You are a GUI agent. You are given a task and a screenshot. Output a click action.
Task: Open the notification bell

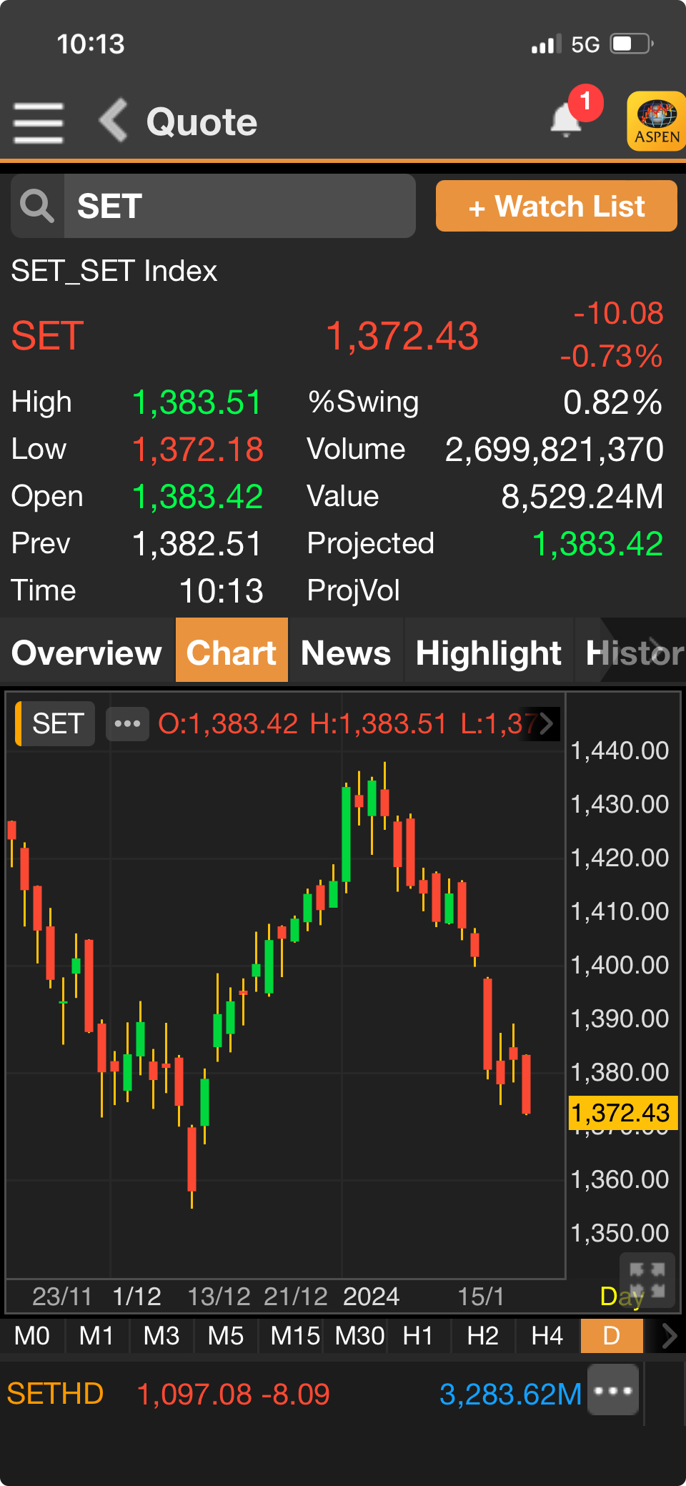(x=567, y=119)
